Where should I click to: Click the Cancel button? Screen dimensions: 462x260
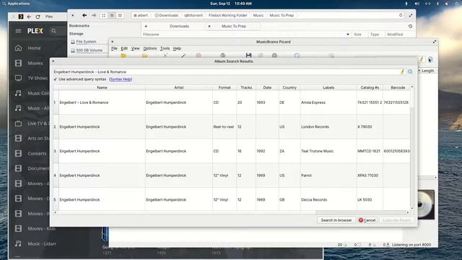[x=367, y=220]
